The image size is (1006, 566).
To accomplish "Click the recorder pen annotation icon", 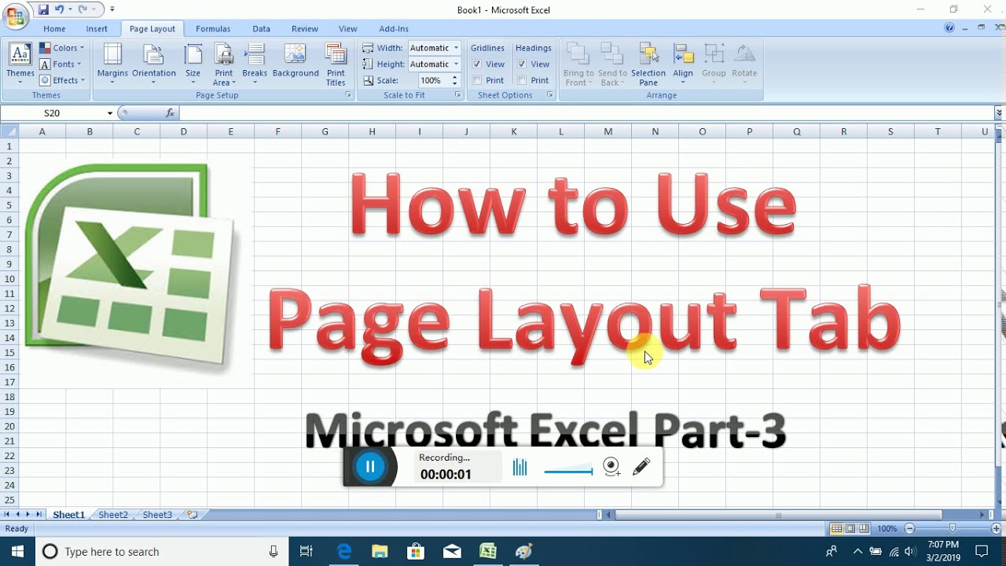I will click(641, 467).
